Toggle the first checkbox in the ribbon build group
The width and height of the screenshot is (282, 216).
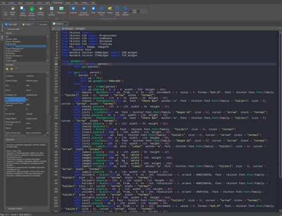tap(131, 11)
